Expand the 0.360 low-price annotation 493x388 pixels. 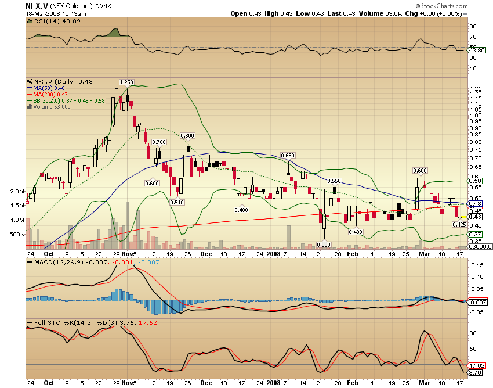(324, 244)
